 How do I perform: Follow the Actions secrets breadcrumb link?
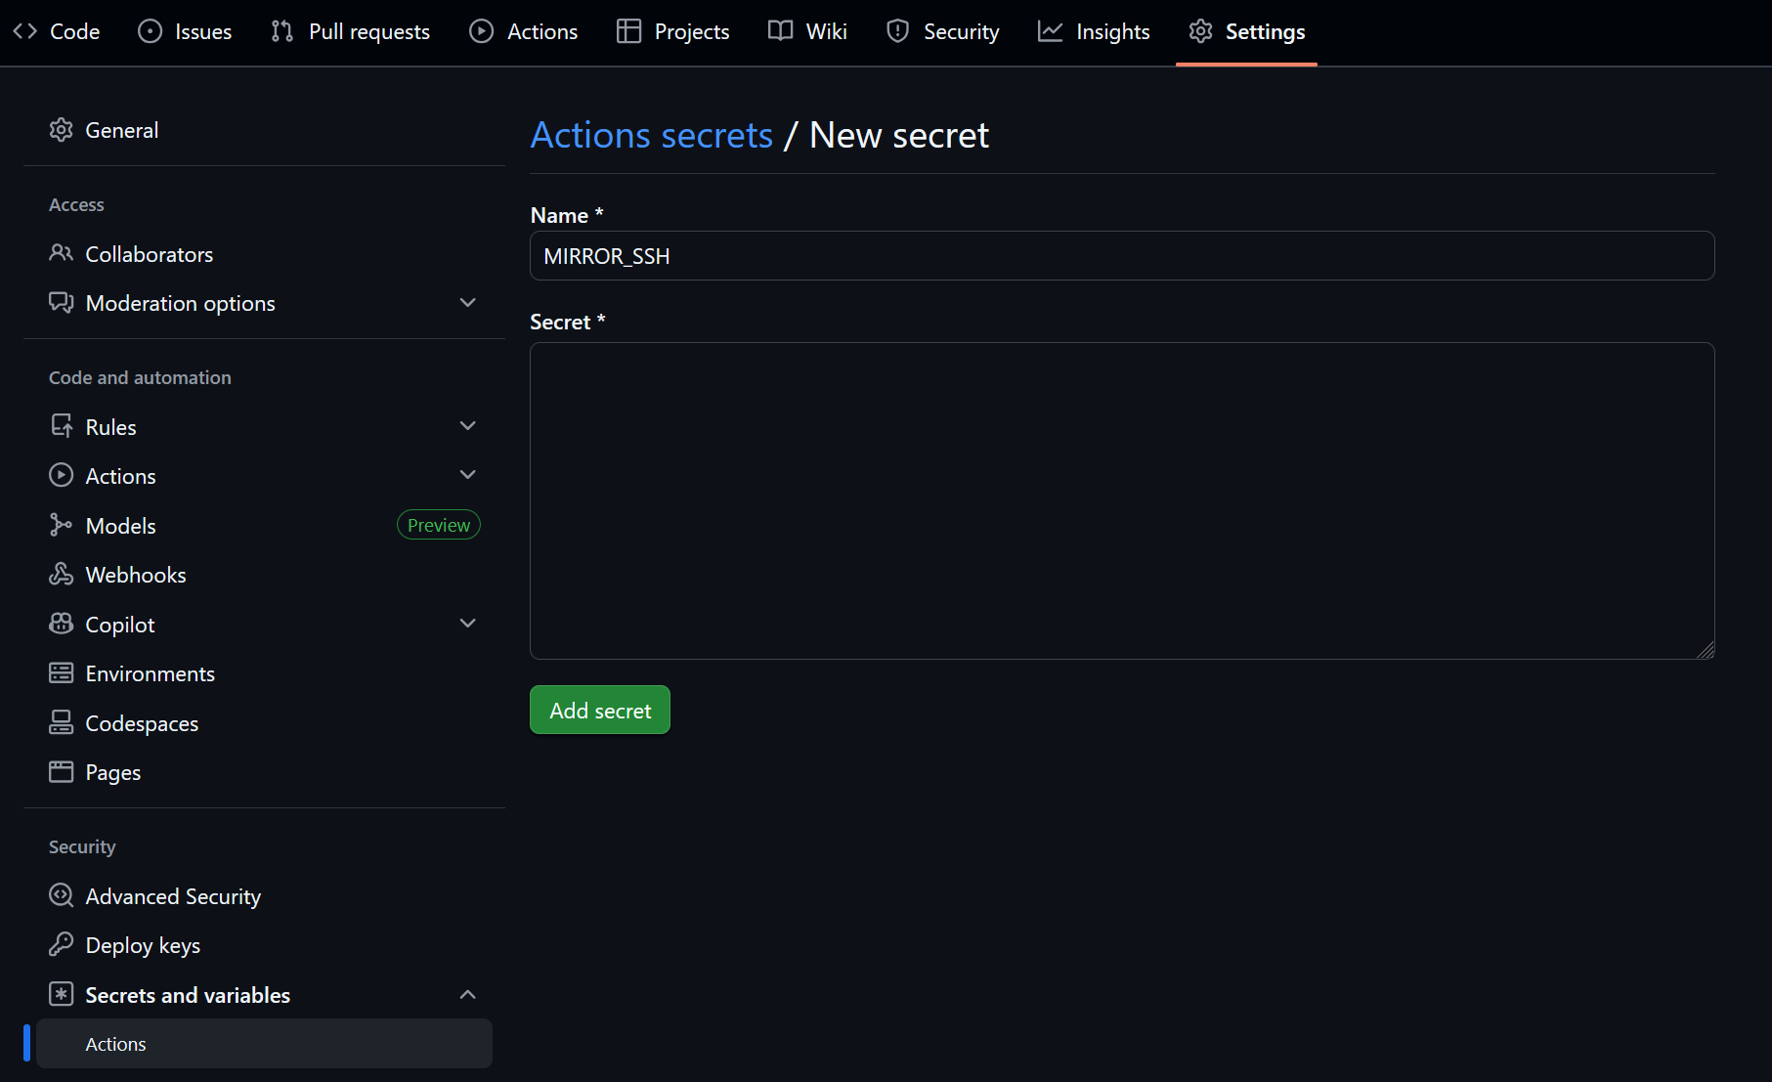651,135
